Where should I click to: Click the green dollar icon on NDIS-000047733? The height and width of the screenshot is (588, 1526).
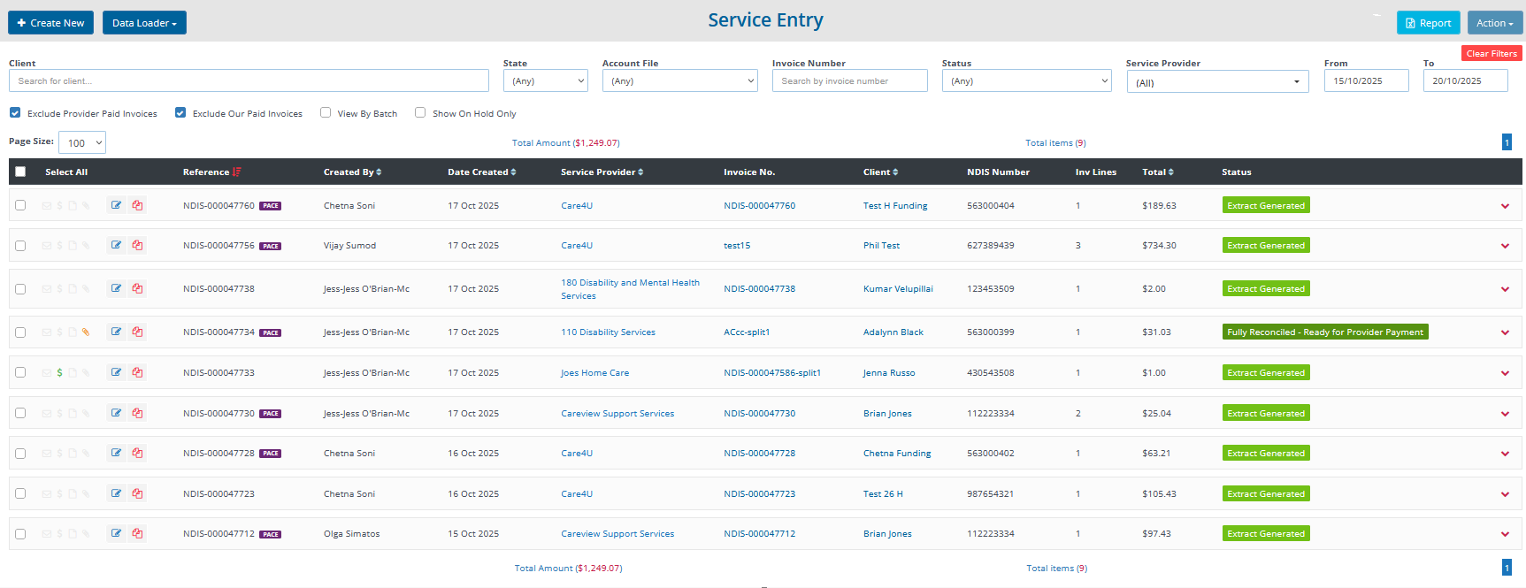tap(59, 373)
